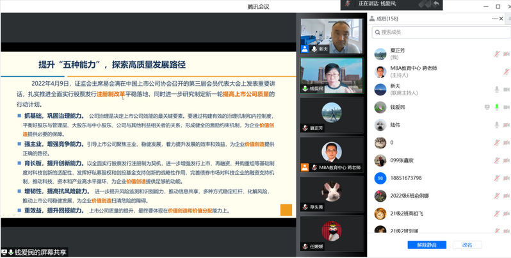Click the 注册制改革 highlighted text in slide
This screenshot has width=511, height=258.
pos(111,95)
